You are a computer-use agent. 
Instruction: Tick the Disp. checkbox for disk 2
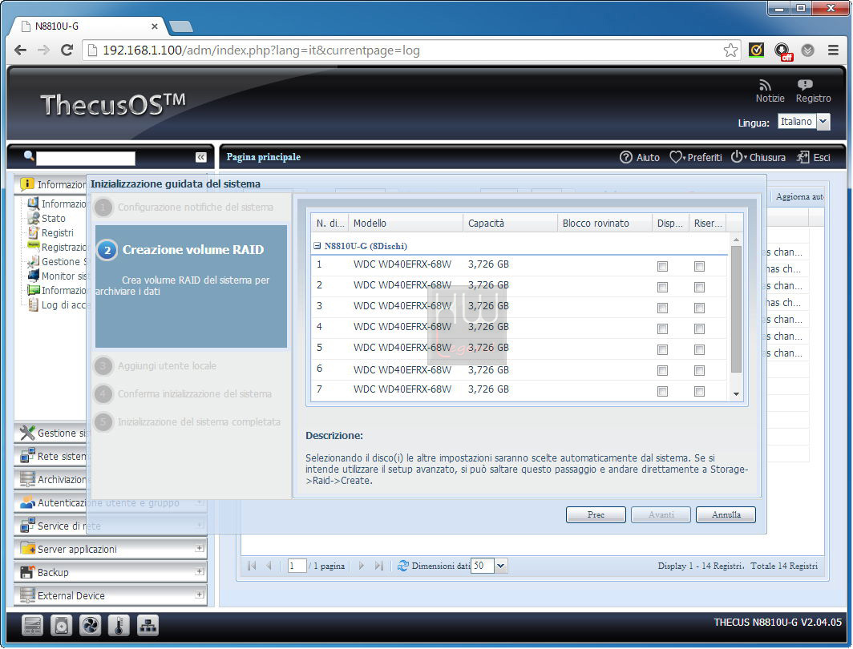click(662, 287)
